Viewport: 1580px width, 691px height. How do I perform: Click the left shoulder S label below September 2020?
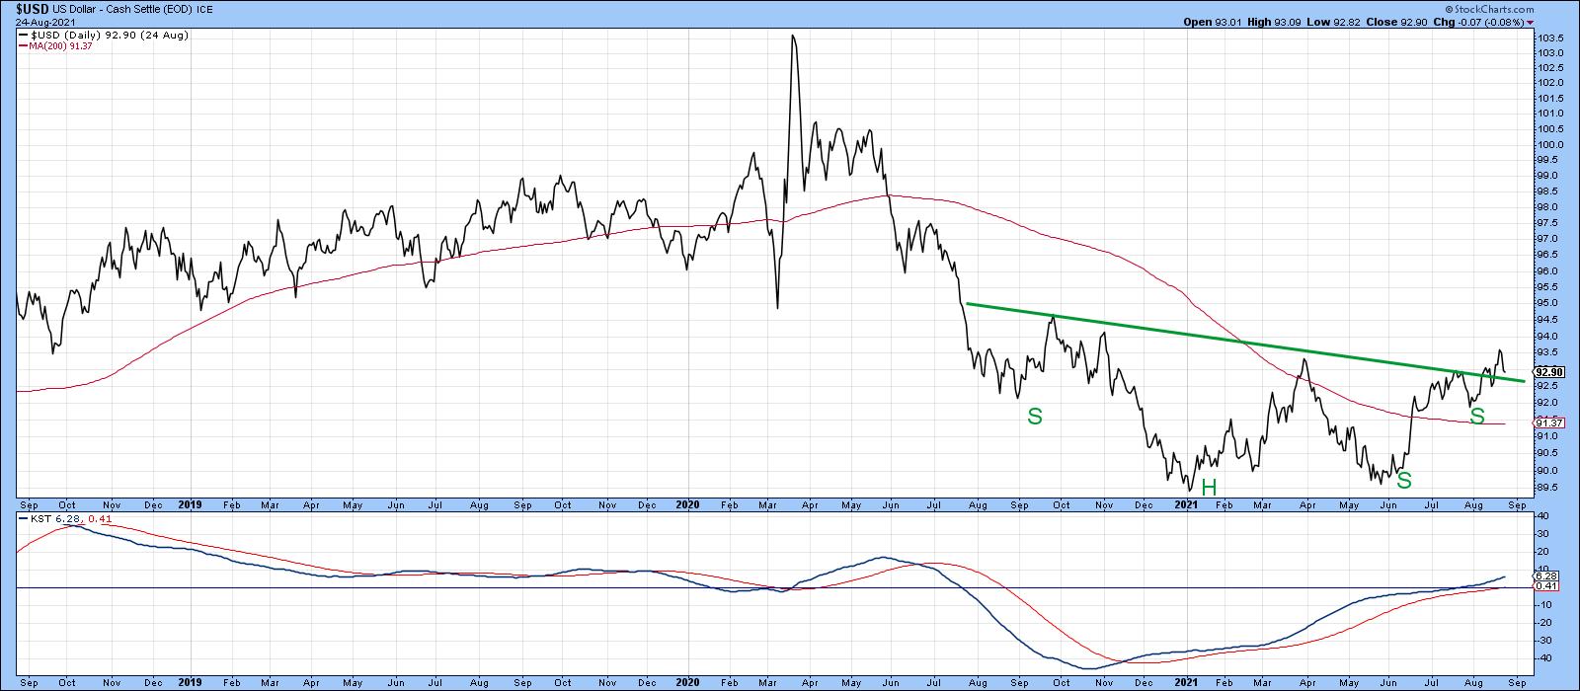(x=1034, y=417)
